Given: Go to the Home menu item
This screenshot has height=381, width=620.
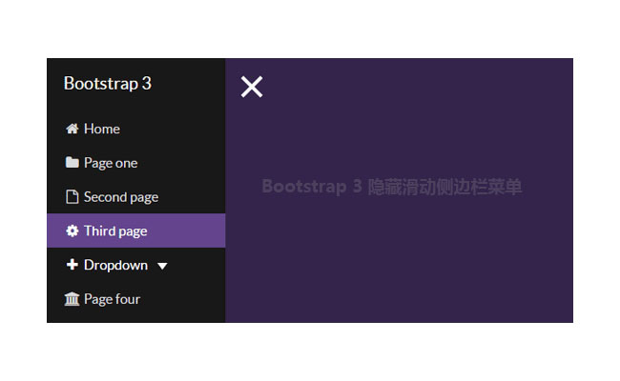Looking at the screenshot, I should pos(102,129).
